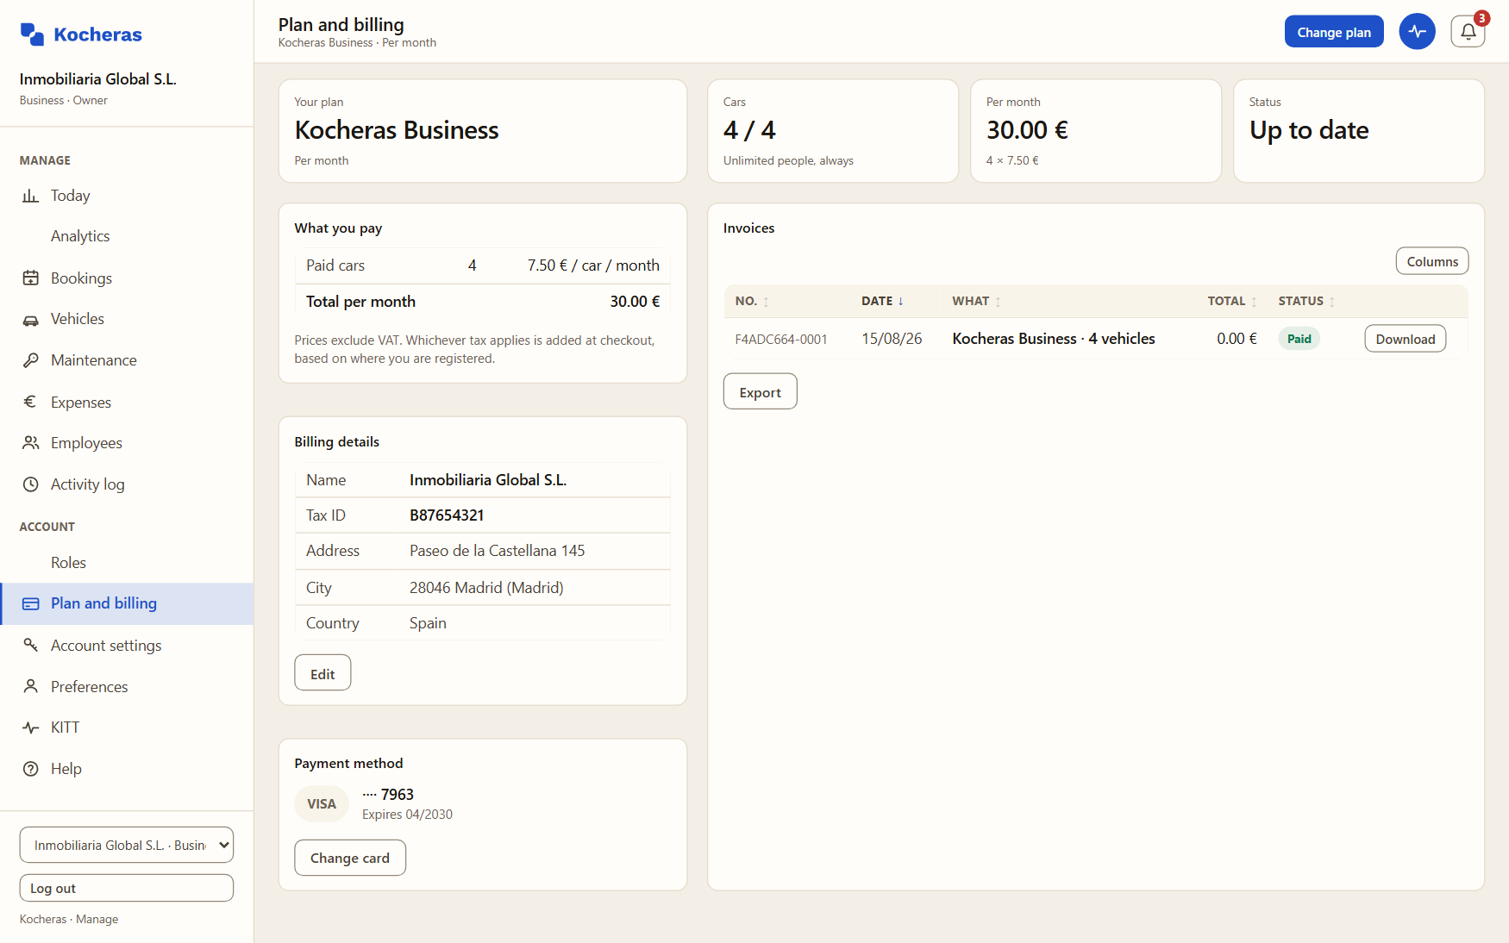Open Help via its question mark icon
Screen dimensions: 1509x943
30,769
